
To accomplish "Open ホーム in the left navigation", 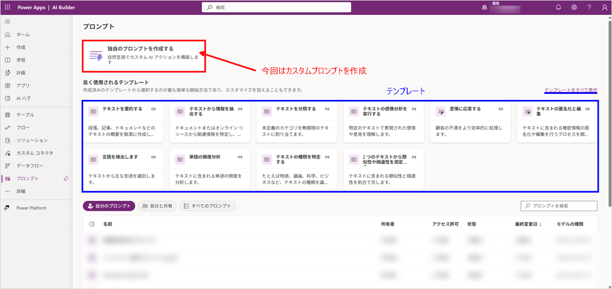I will [23, 35].
